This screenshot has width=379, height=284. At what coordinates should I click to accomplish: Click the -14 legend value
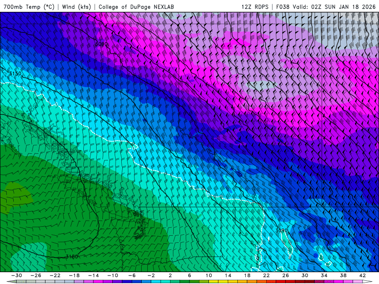coord(93,275)
